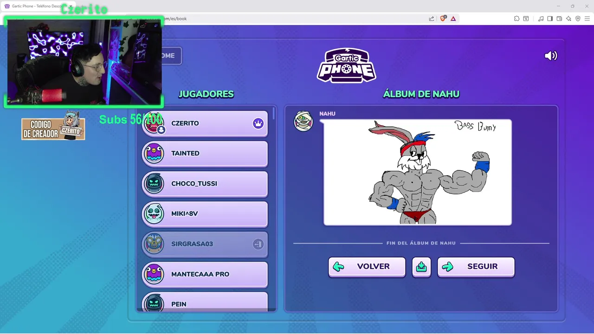Click MANTECAAA PRO's purple bird avatar
Screen dimensions: 594x334
[x=154, y=274]
